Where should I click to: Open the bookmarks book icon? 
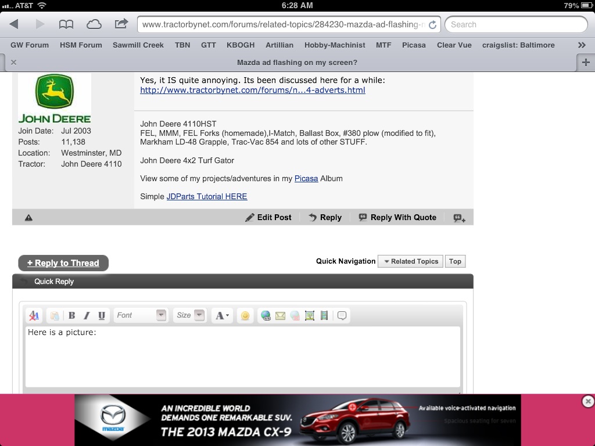click(66, 24)
